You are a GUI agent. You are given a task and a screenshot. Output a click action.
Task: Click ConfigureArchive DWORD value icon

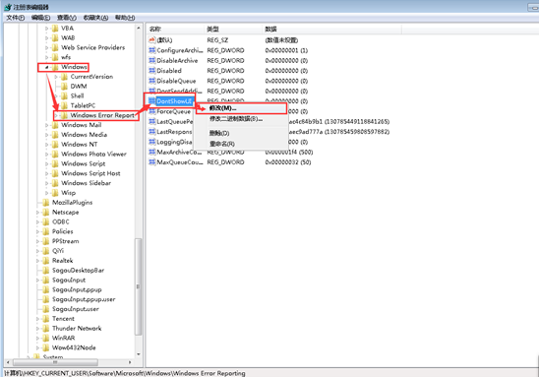[x=151, y=50]
